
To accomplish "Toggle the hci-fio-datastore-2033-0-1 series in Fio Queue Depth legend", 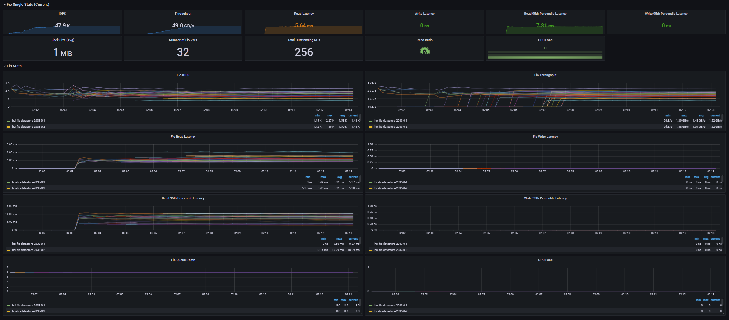I will (x=28, y=306).
